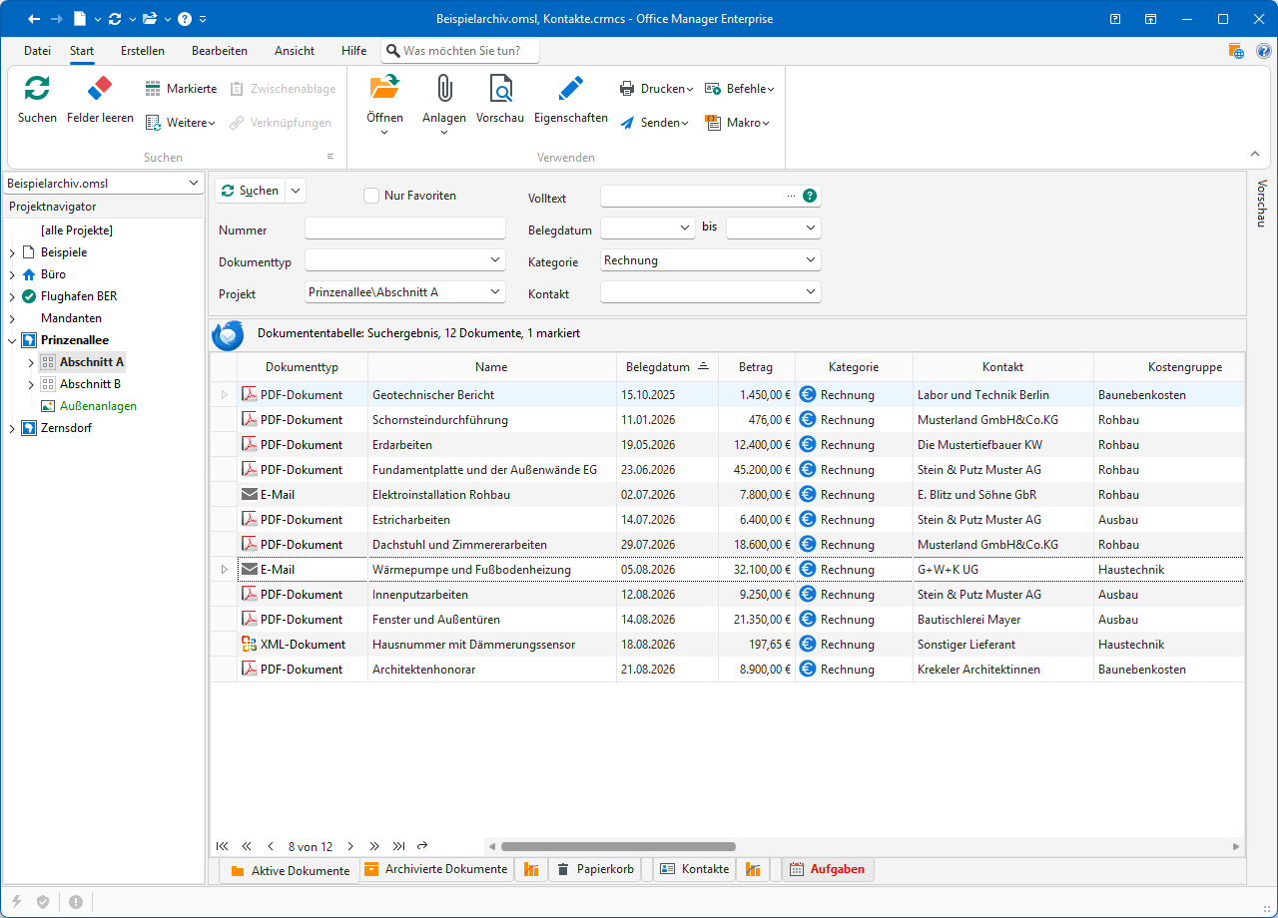Open the Archivierte Dokumente tab
The image size is (1278, 918).
[436, 869]
